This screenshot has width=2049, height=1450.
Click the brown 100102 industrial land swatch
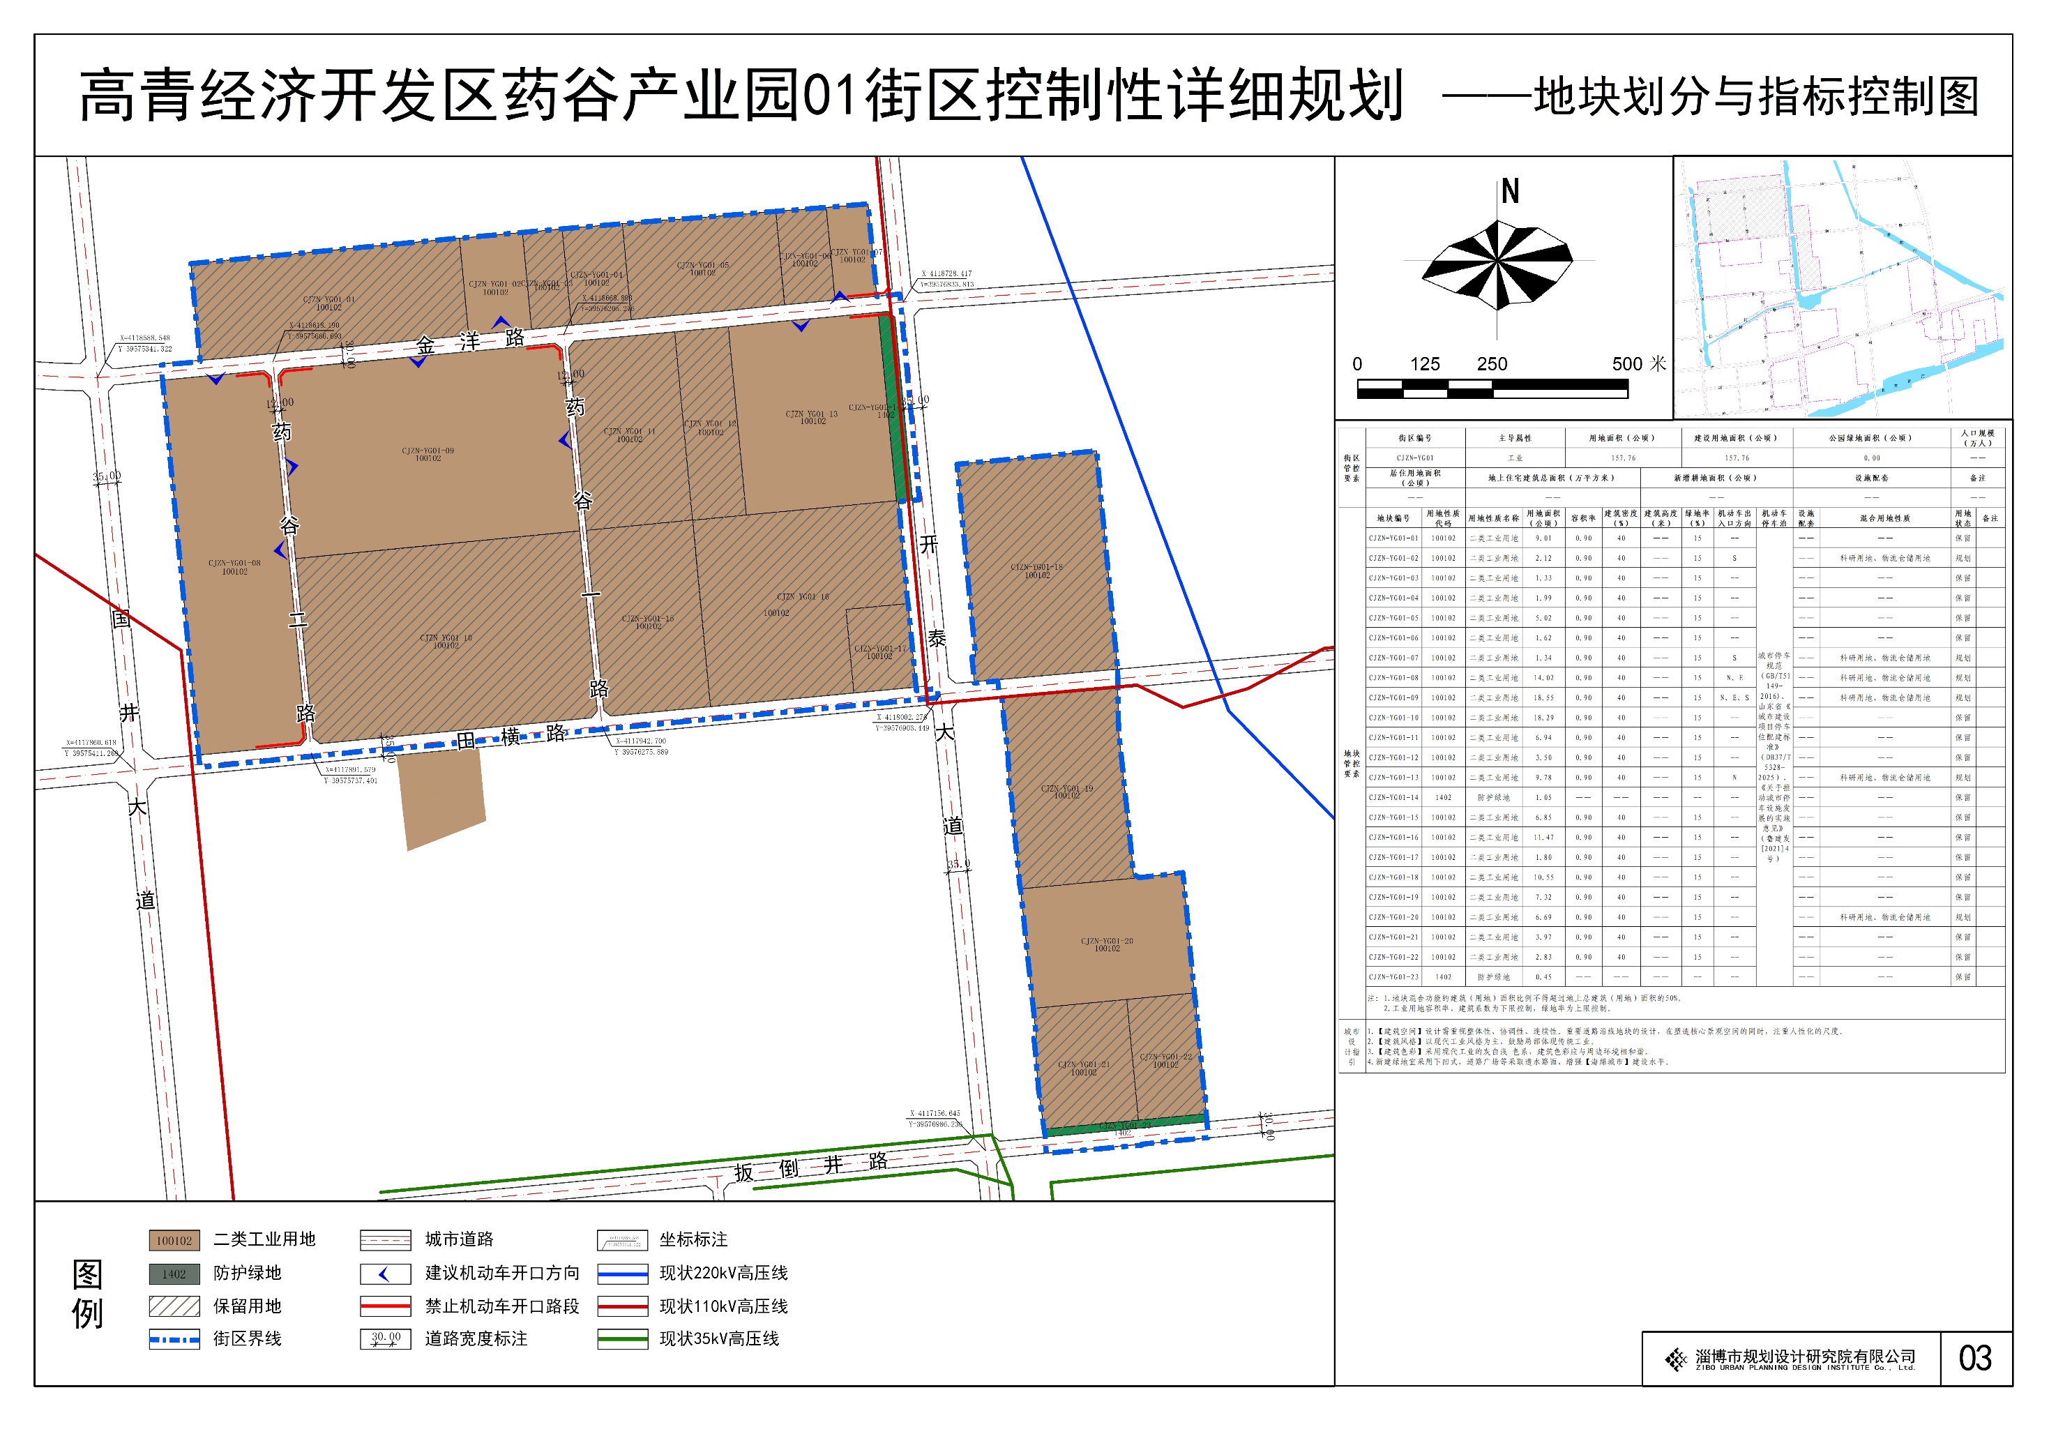(174, 1241)
